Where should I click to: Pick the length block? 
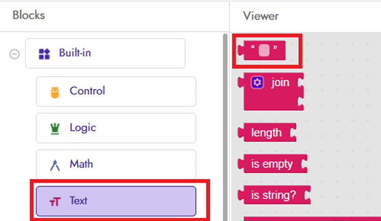266,133
